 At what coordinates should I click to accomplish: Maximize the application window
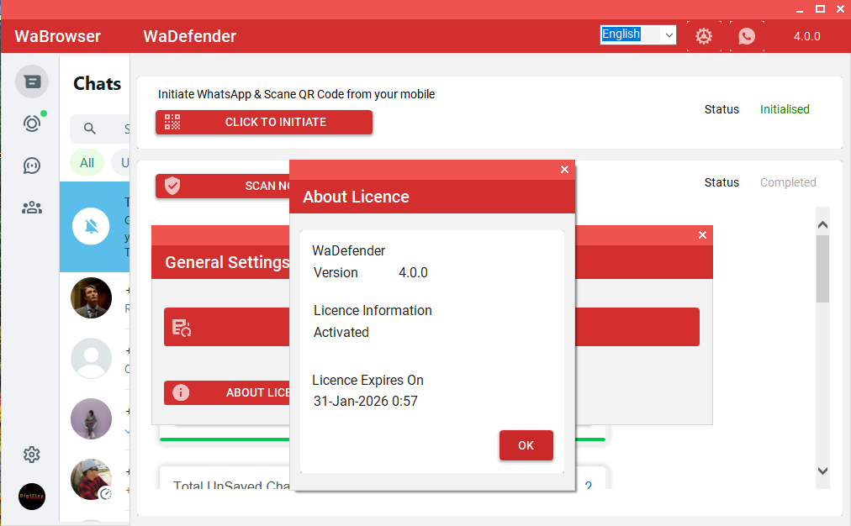[x=820, y=8]
